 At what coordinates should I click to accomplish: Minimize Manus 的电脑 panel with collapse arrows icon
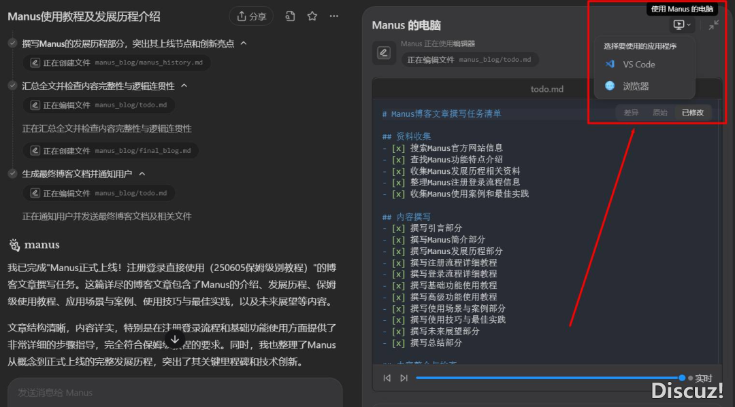[x=713, y=25]
